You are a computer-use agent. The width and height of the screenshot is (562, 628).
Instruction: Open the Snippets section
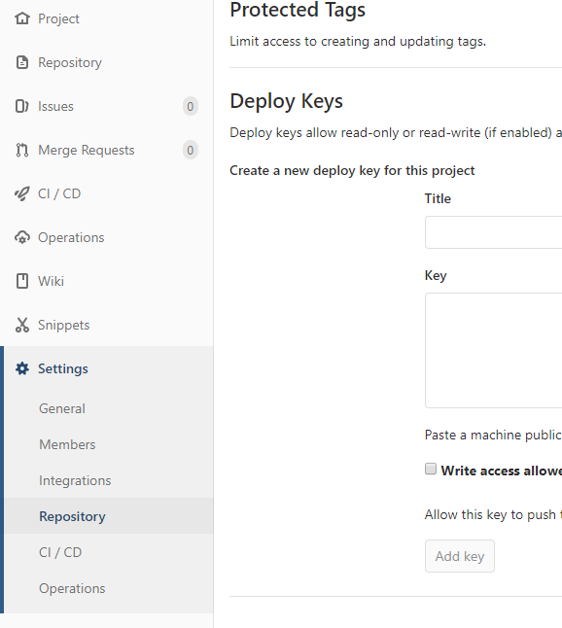64,326
